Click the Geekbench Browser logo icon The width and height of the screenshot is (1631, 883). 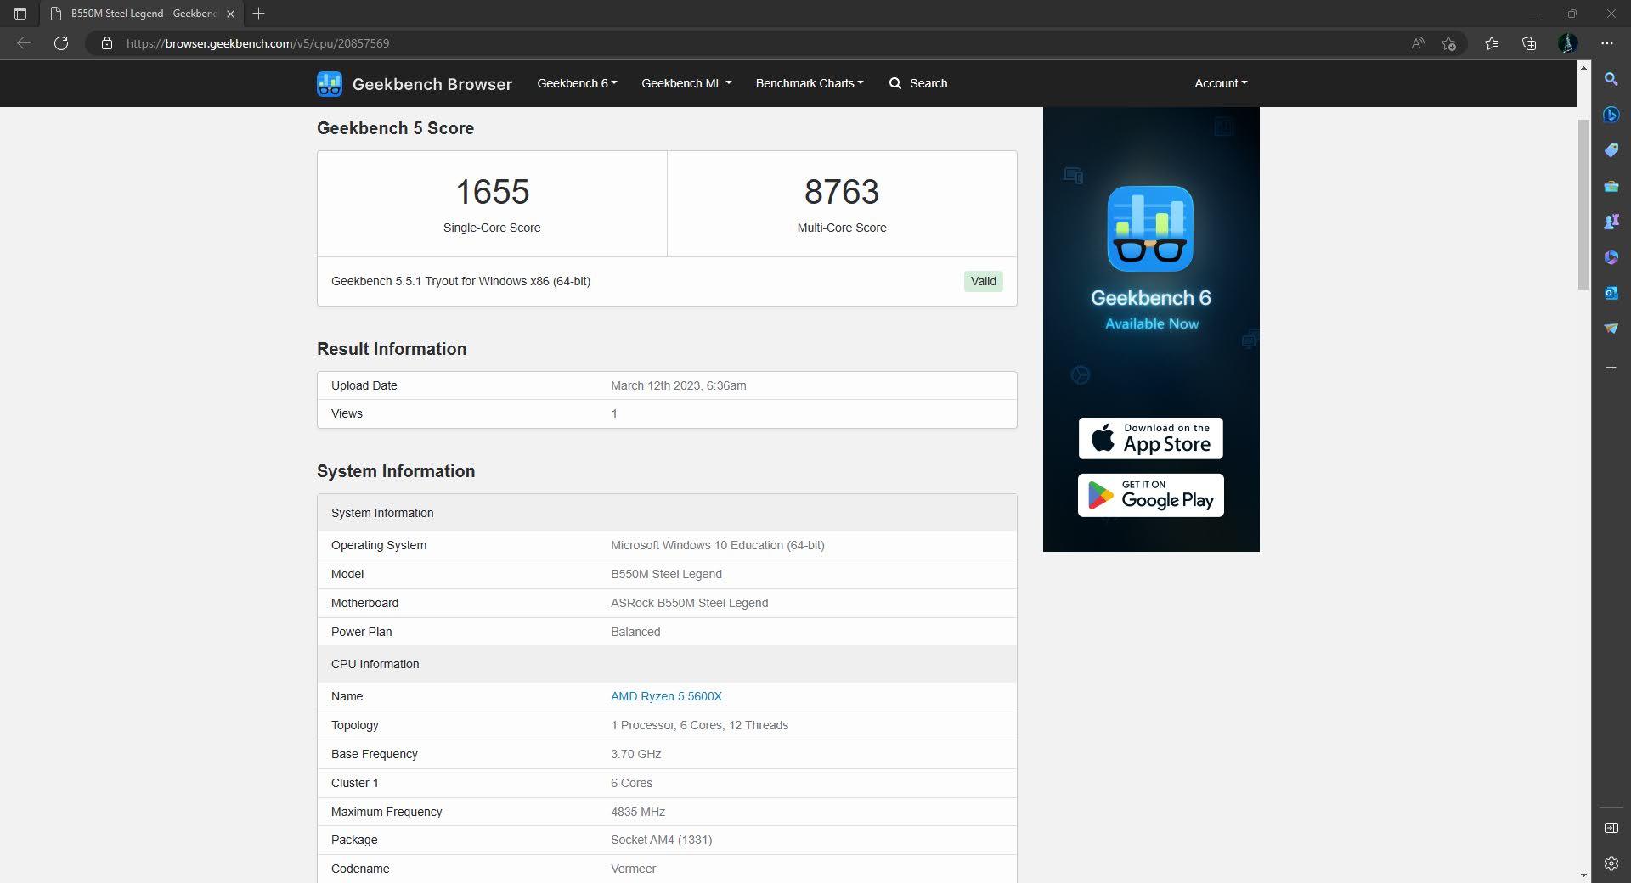coord(330,83)
